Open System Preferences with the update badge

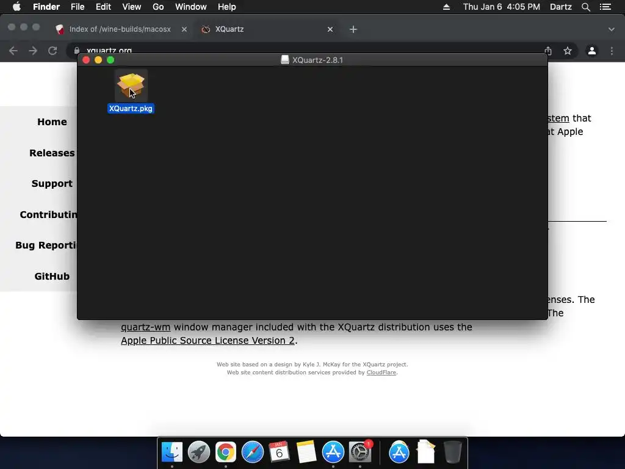(x=360, y=452)
